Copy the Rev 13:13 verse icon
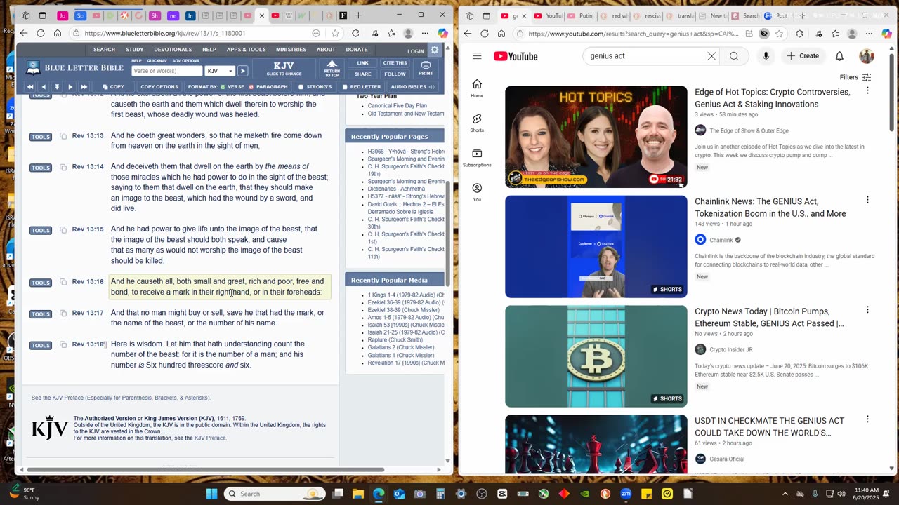This screenshot has height=505, width=899. coord(63,136)
